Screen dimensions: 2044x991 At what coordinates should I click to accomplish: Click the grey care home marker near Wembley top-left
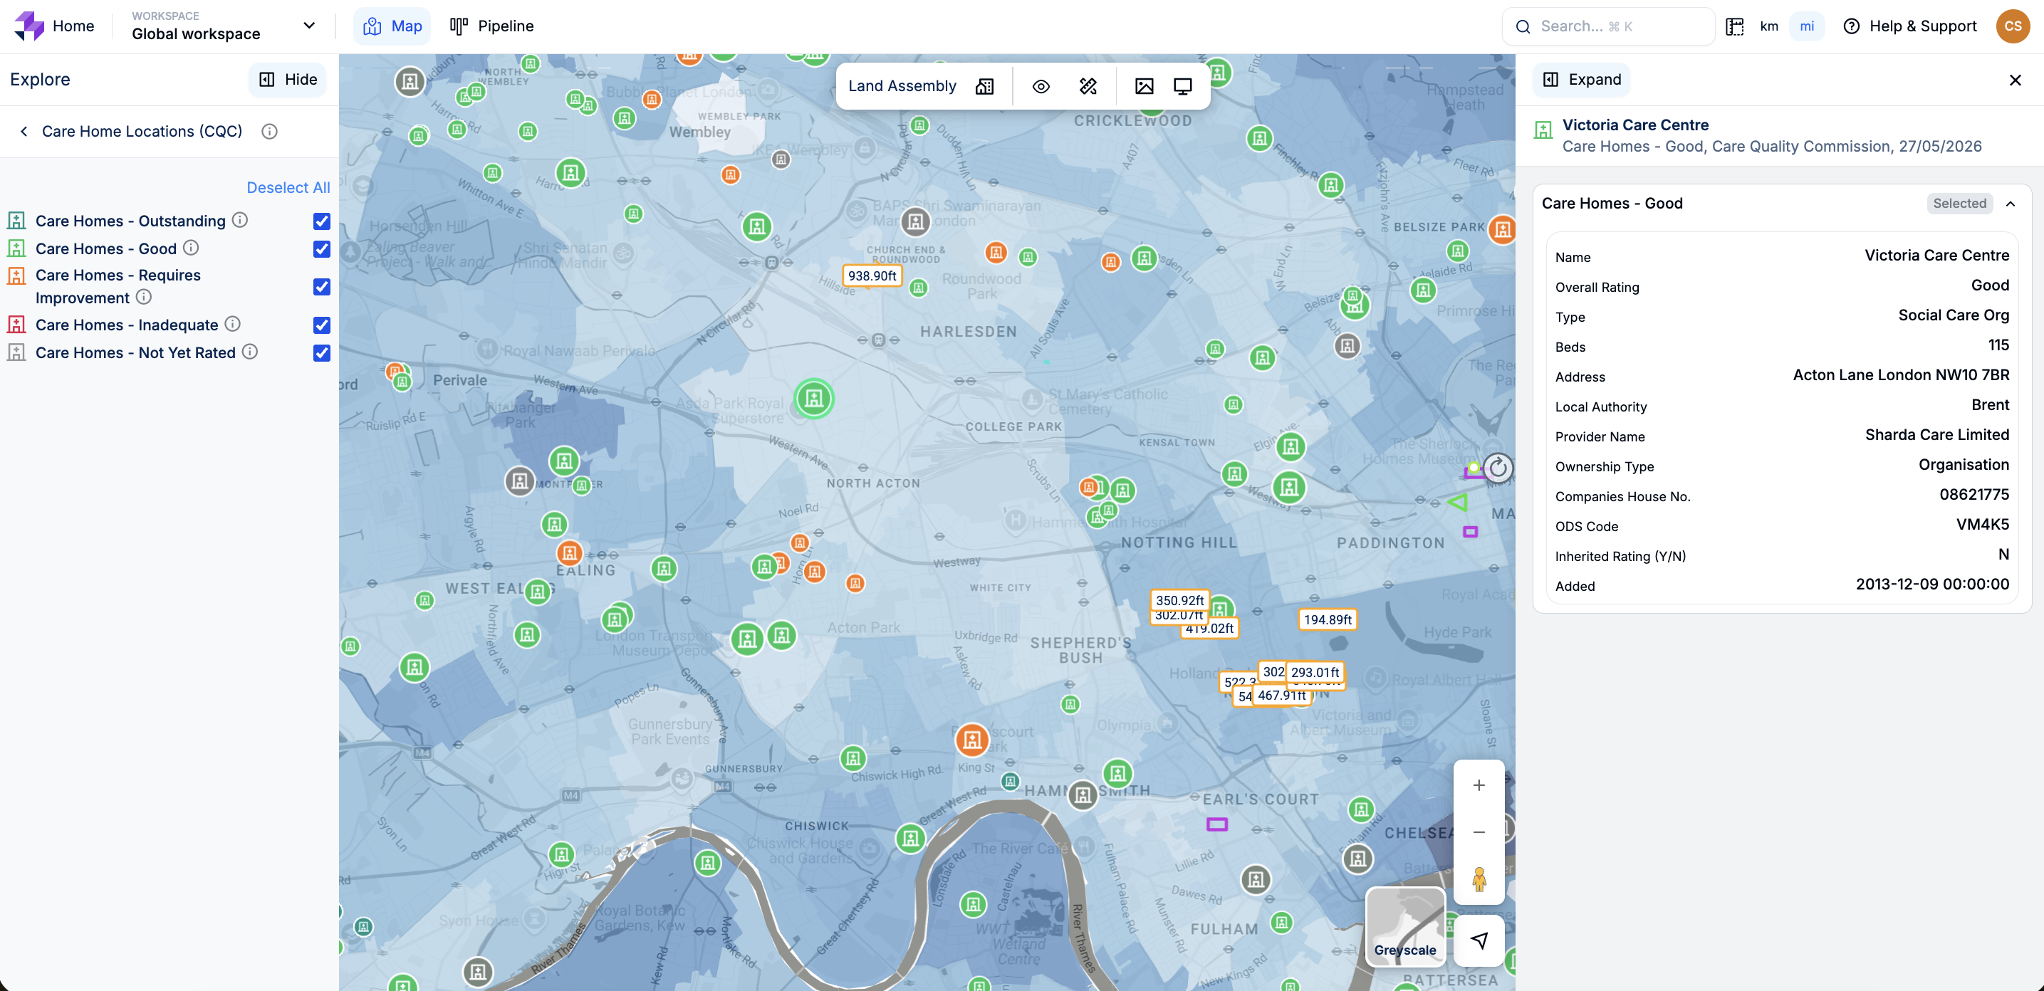click(x=410, y=81)
